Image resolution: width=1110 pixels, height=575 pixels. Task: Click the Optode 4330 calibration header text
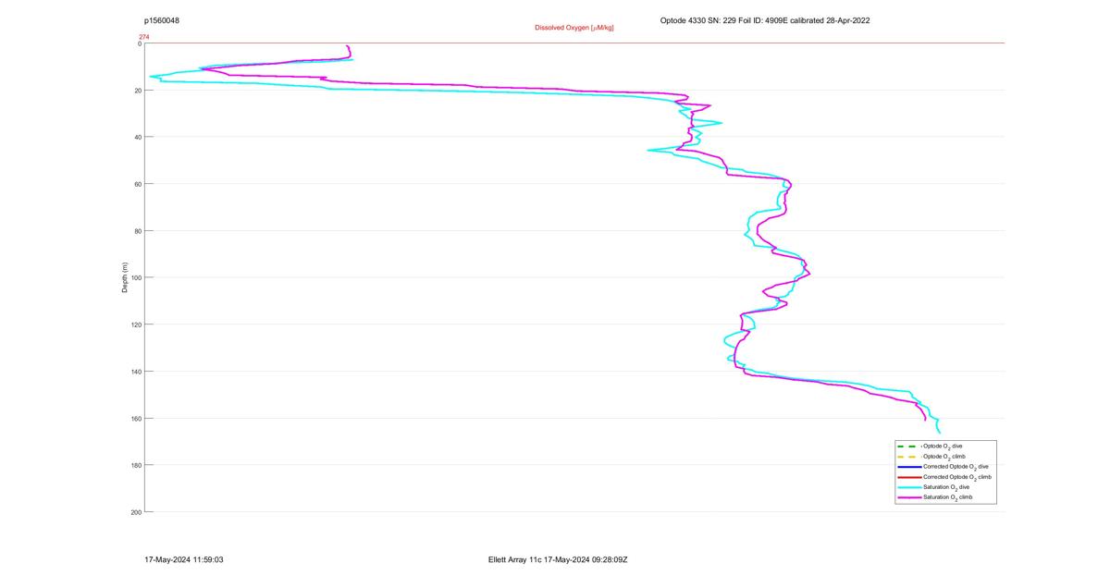[x=765, y=20]
